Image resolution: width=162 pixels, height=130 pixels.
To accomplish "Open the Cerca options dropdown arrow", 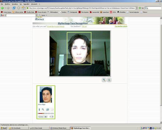I will pyautogui.click(x=46, y=15).
